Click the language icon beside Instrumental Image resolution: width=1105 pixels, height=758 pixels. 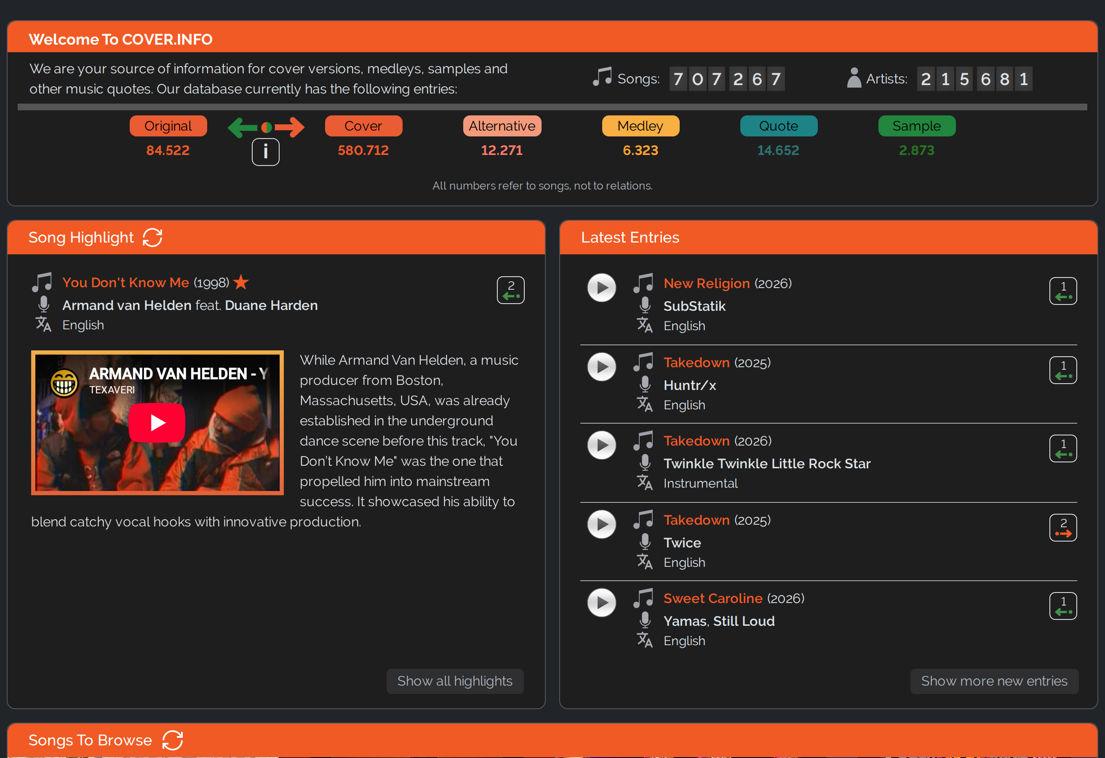pyautogui.click(x=644, y=483)
